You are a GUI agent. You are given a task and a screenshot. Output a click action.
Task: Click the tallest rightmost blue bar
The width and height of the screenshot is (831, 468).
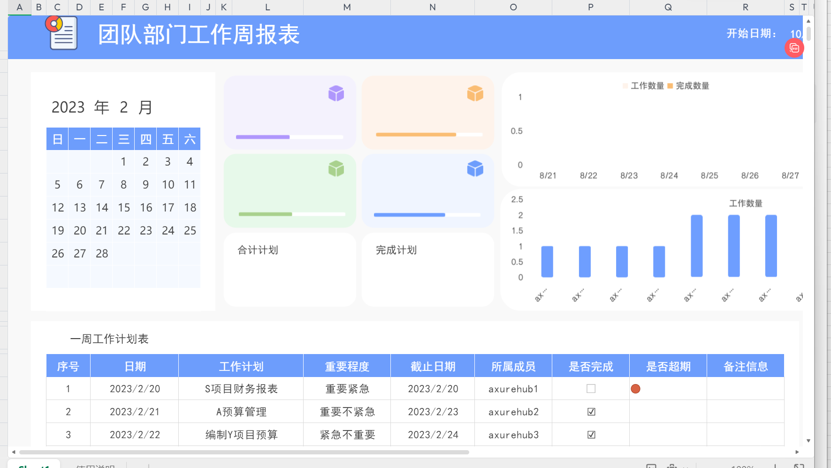click(x=771, y=246)
